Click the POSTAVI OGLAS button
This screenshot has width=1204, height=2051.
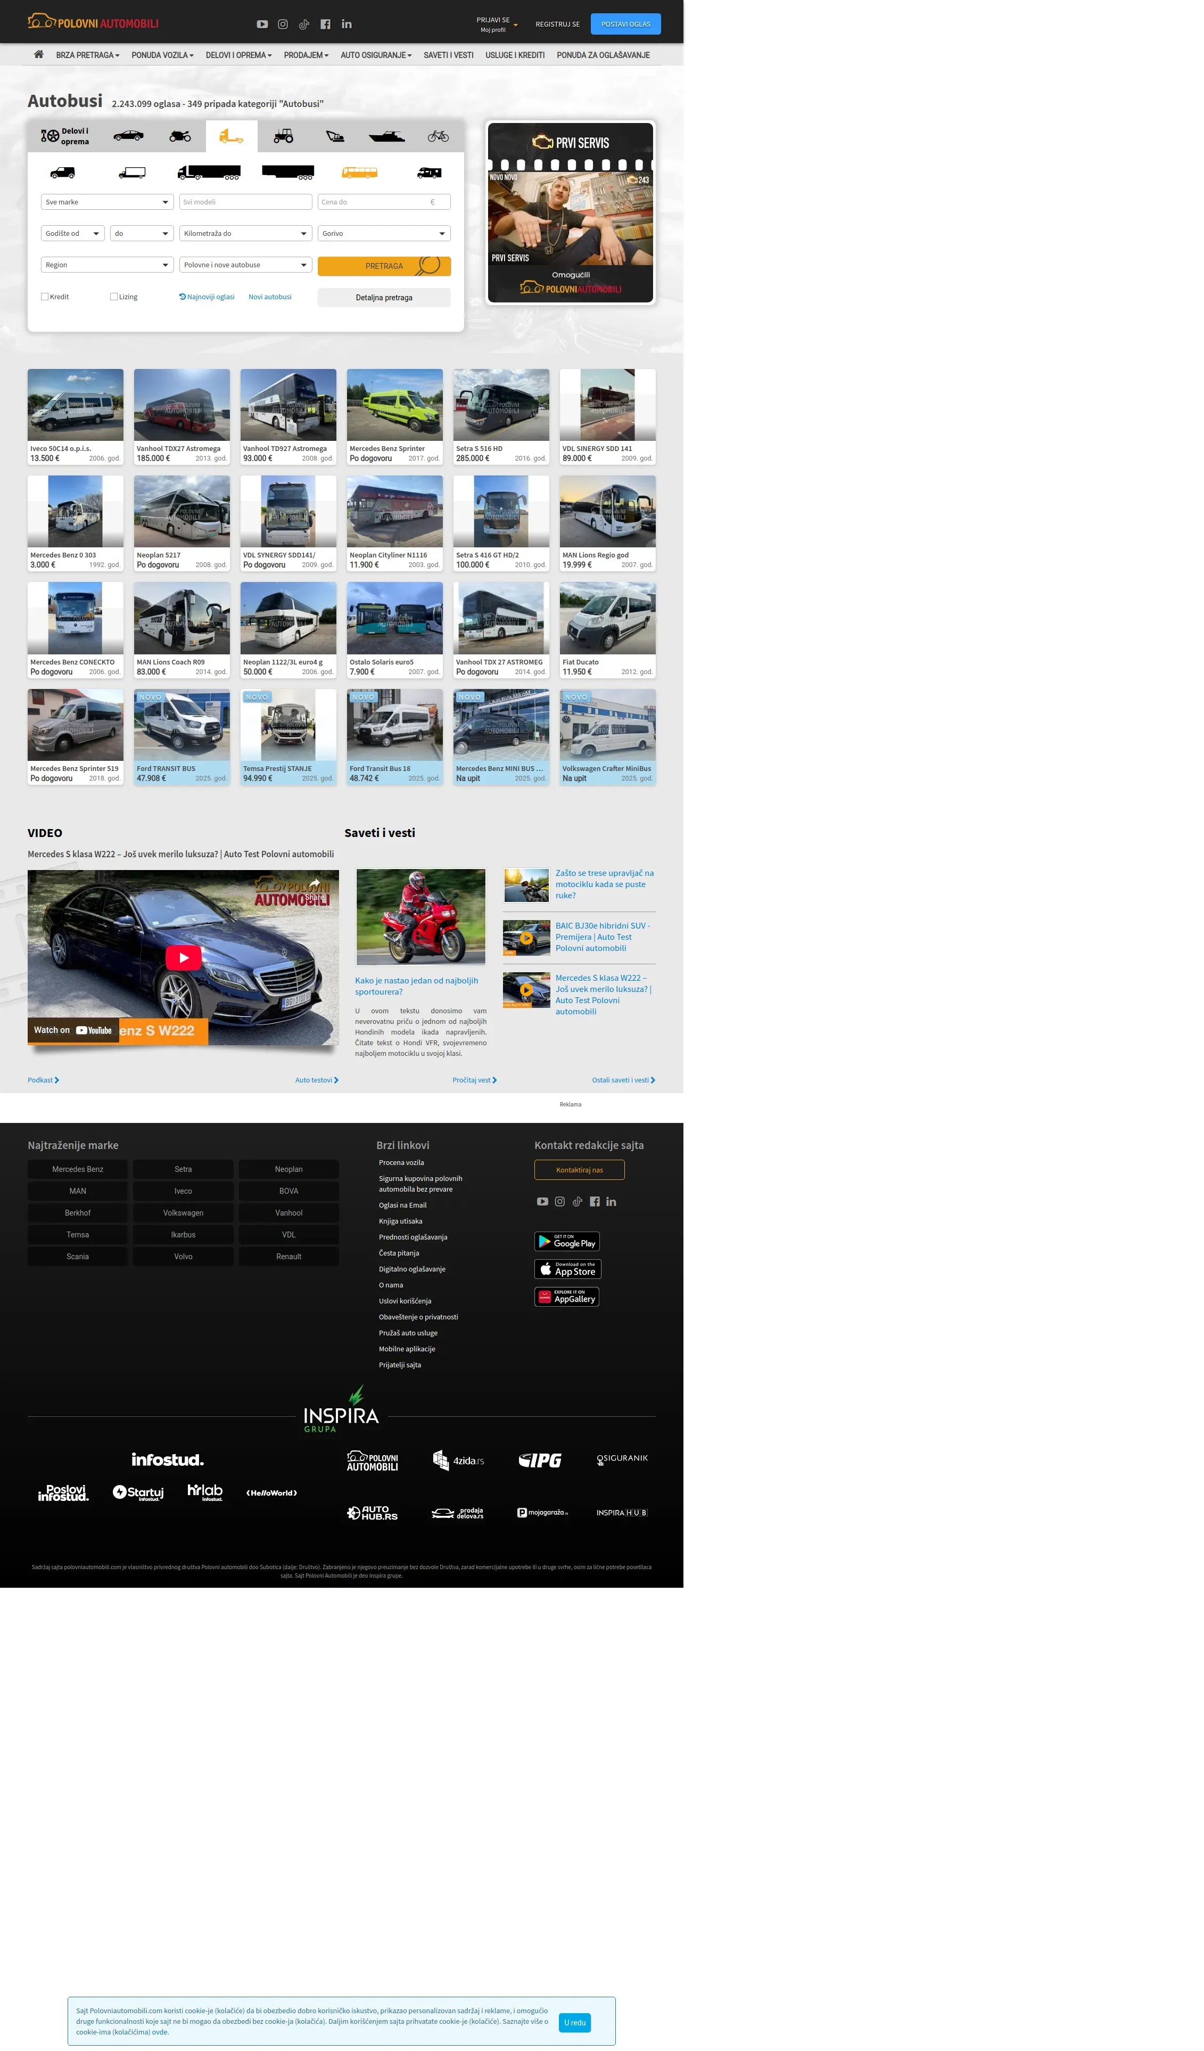625,24
